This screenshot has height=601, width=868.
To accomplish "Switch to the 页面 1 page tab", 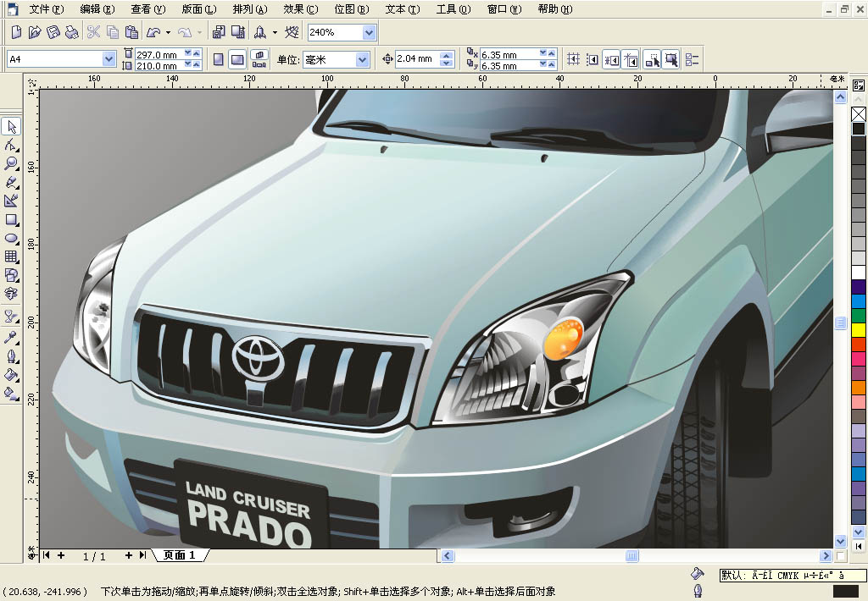I will click(x=180, y=555).
